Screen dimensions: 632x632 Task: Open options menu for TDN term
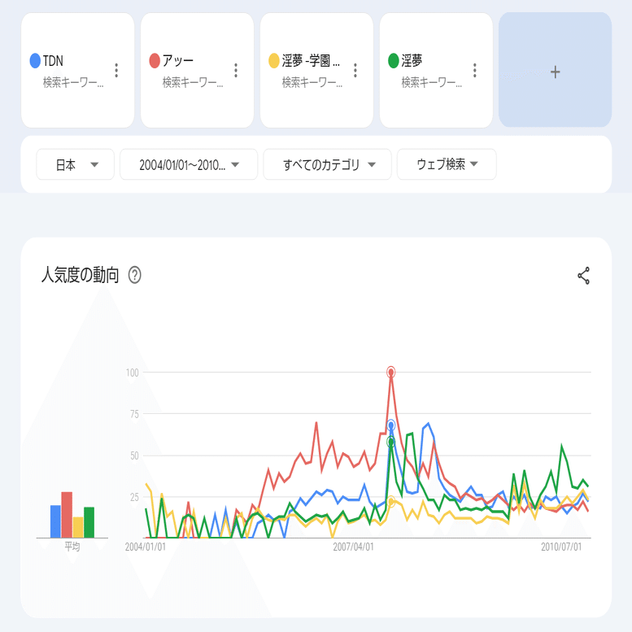click(x=116, y=71)
